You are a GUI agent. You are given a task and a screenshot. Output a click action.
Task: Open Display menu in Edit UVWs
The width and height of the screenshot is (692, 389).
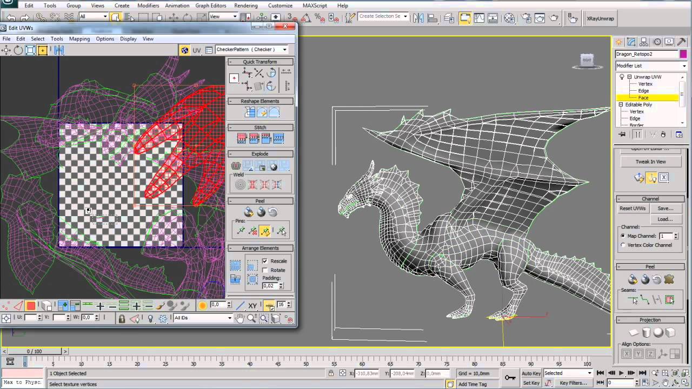pos(128,39)
